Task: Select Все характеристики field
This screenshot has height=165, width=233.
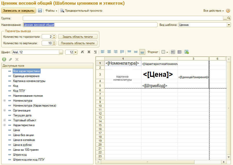Action: tap(26, 71)
